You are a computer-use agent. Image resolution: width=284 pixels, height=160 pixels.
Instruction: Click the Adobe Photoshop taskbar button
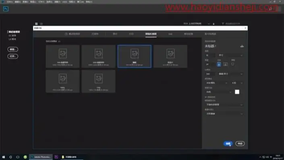(41, 157)
